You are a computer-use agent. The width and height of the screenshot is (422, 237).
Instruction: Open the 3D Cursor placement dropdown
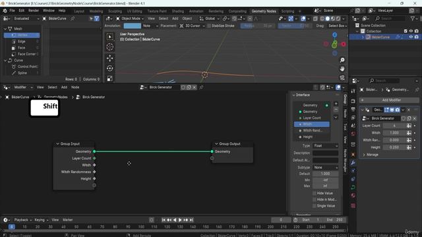(x=192, y=26)
